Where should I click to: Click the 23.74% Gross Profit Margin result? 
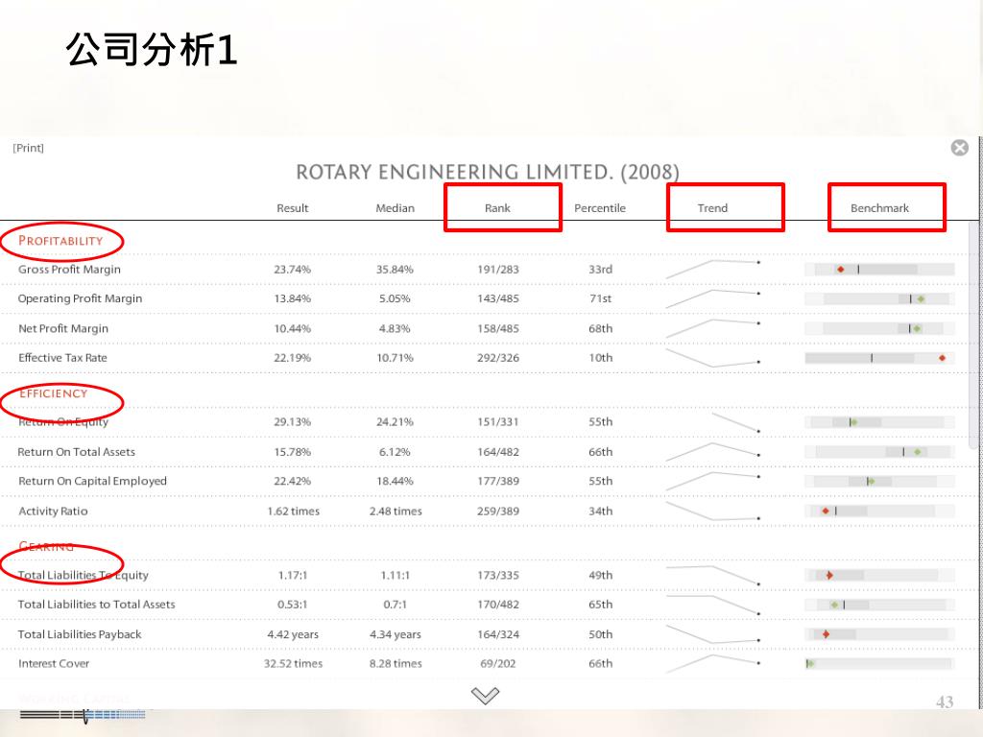(x=292, y=270)
